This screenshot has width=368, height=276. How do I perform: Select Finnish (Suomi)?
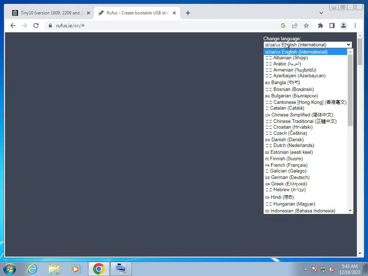(305, 158)
